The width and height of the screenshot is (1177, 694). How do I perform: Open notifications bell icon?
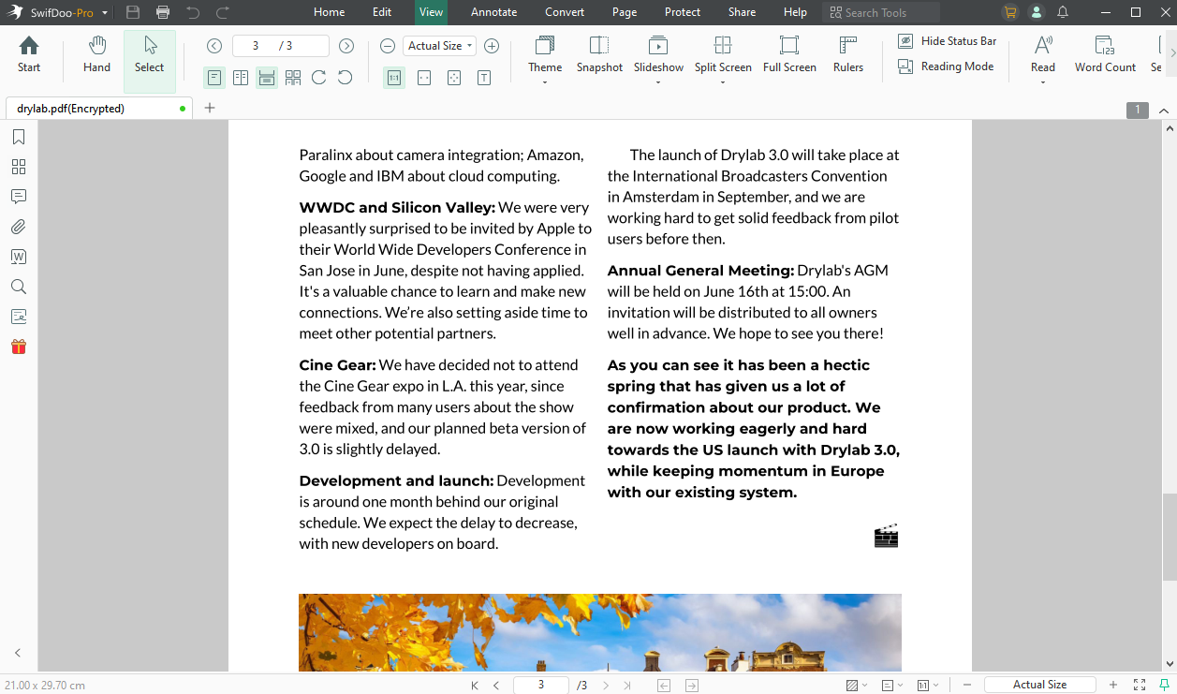(x=1063, y=12)
